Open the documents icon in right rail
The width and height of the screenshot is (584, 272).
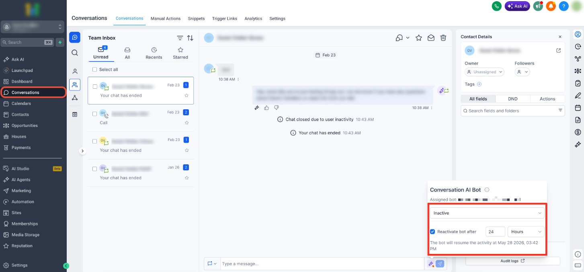578,120
